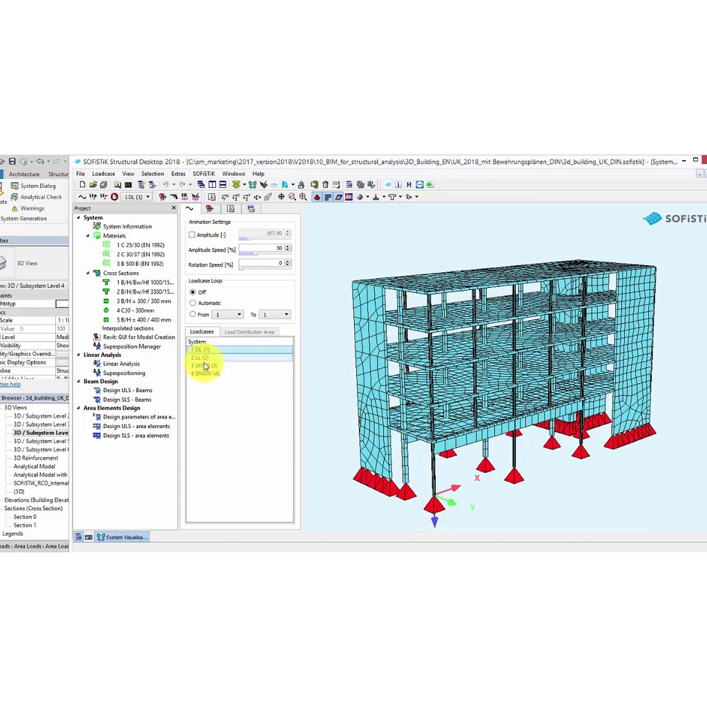
Task: Click the trash delete toolbar icon
Action: tap(325, 185)
